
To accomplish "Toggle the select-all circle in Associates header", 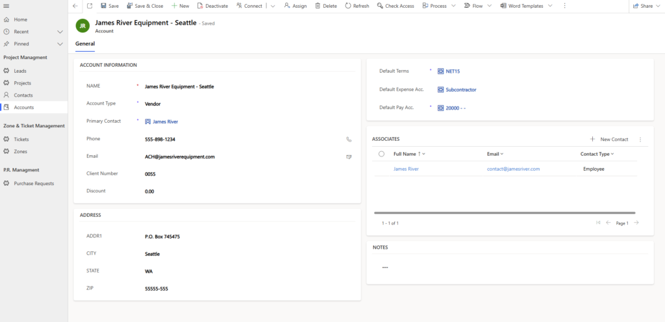I will tap(381, 154).
